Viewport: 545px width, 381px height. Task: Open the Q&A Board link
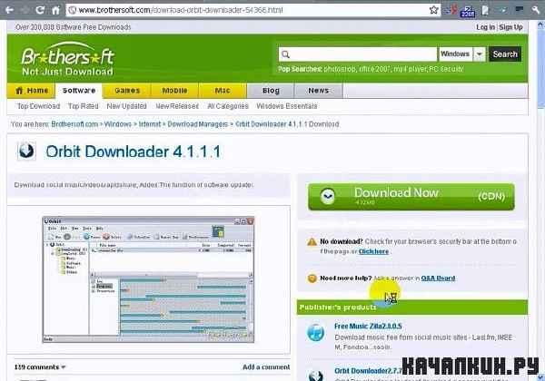438,278
